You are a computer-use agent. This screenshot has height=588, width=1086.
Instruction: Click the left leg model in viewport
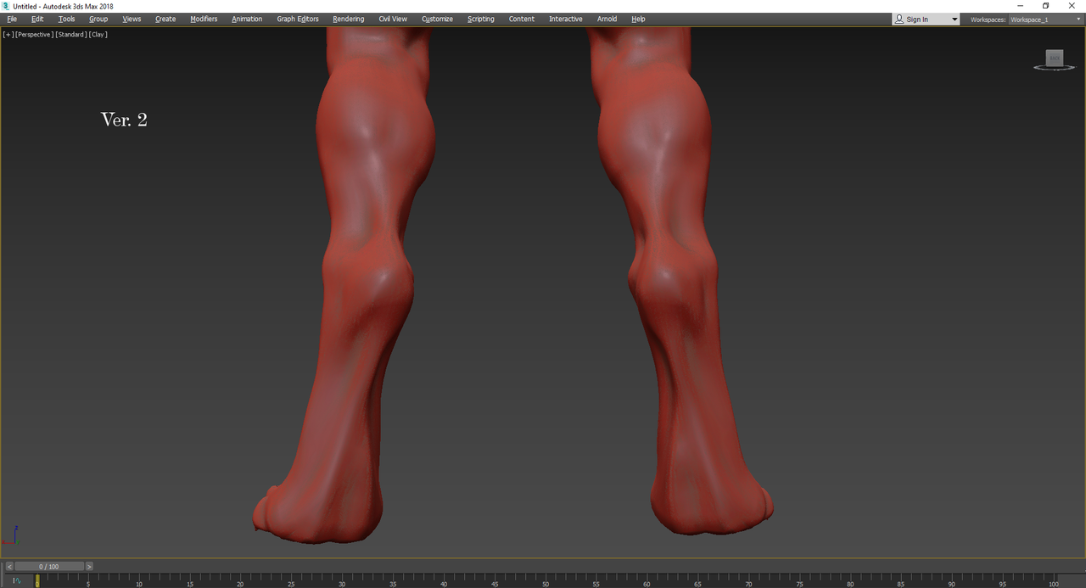[x=356, y=280]
